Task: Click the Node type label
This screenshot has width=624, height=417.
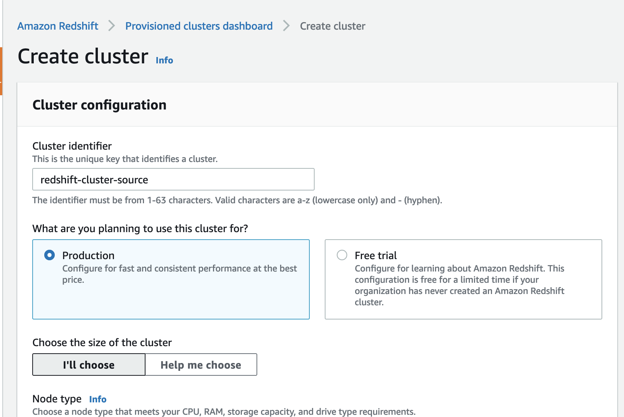Action: pyautogui.click(x=57, y=399)
